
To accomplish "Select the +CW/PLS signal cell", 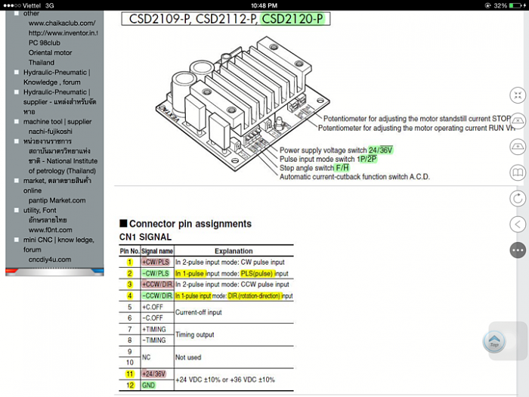I will [x=156, y=262].
